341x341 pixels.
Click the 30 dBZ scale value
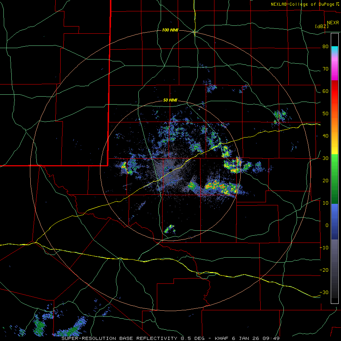tap(325, 158)
